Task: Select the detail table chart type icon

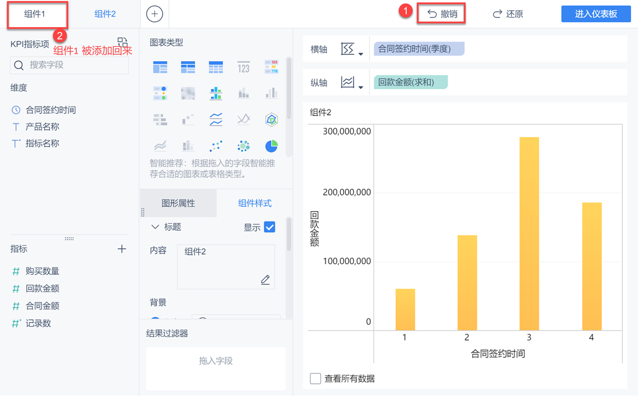Action: 216,67
